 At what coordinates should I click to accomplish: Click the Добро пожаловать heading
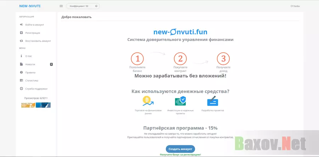(77, 17)
